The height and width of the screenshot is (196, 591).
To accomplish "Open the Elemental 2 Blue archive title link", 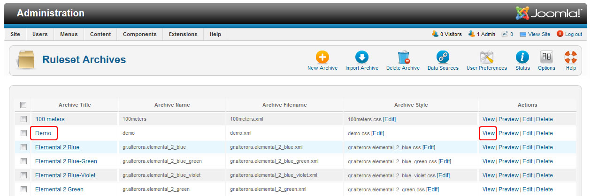I will (57, 147).
